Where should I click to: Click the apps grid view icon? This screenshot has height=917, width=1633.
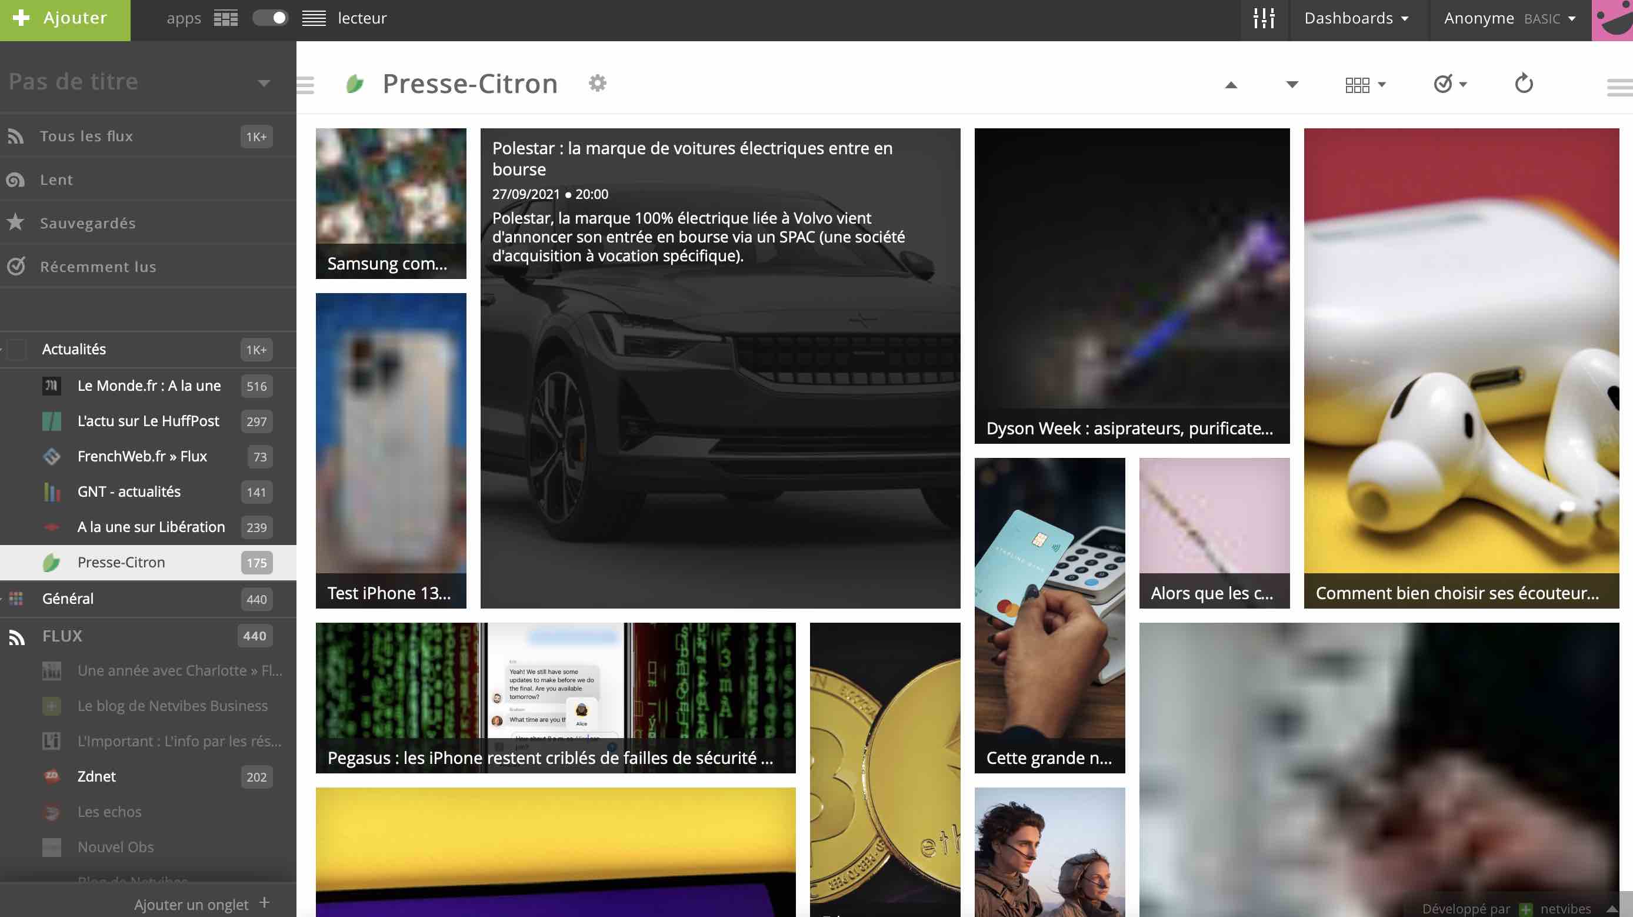coord(226,18)
